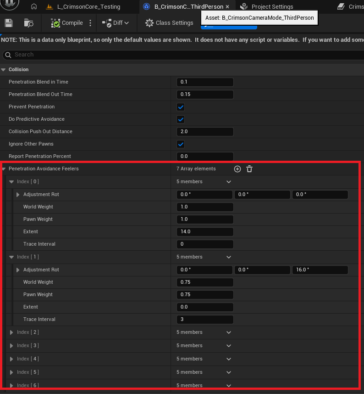Image resolution: width=364 pixels, height=394 pixels.
Task: Click the Browse to asset icon
Action: (28, 23)
